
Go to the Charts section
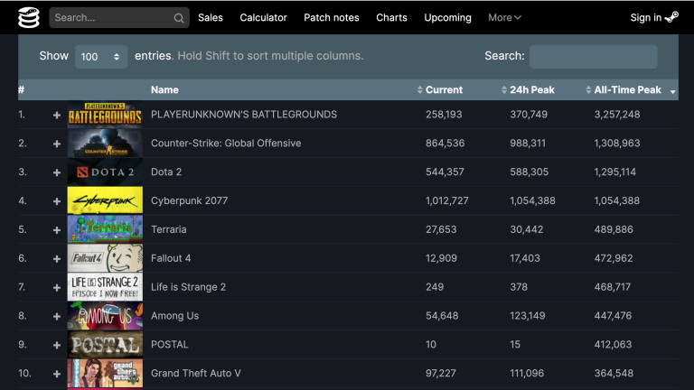[391, 17]
